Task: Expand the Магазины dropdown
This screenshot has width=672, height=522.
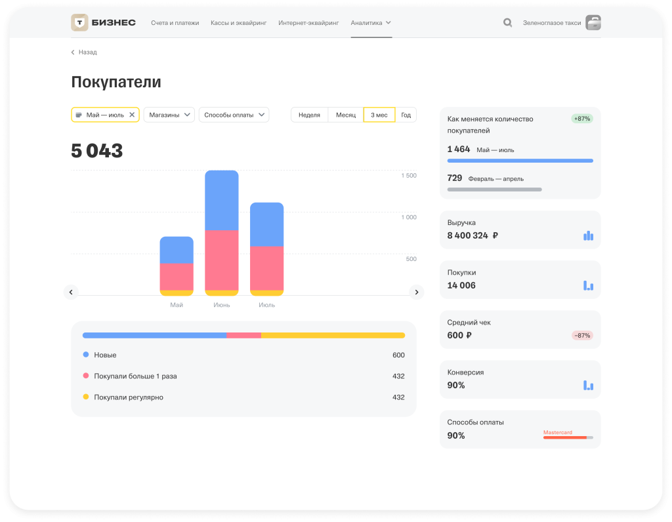Action: pos(169,115)
